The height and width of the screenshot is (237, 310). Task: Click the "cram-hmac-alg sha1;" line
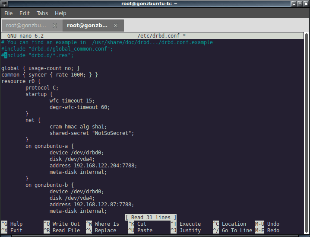78,127
